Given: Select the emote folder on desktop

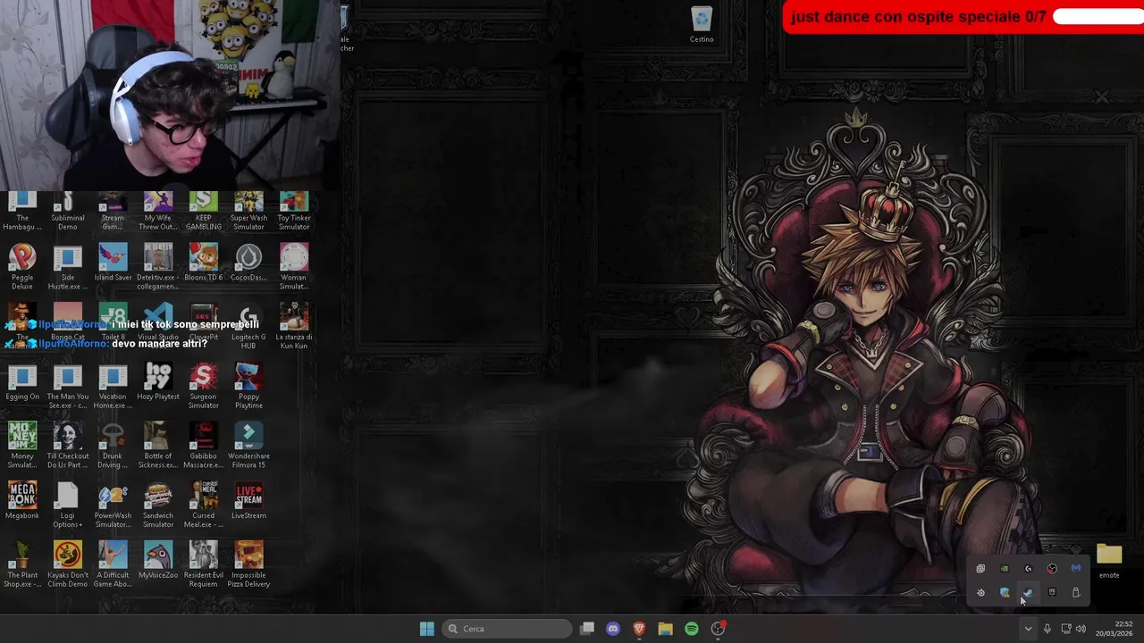Looking at the screenshot, I should coord(1109,562).
